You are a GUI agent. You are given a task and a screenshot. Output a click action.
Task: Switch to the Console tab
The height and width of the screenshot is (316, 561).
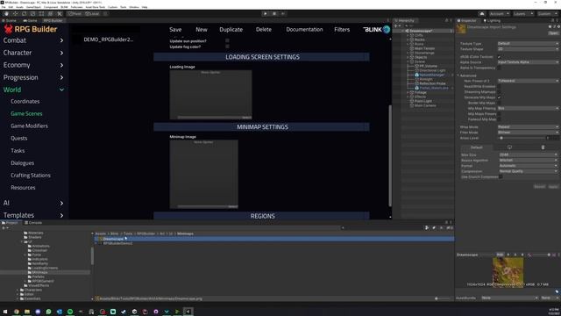(33, 223)
